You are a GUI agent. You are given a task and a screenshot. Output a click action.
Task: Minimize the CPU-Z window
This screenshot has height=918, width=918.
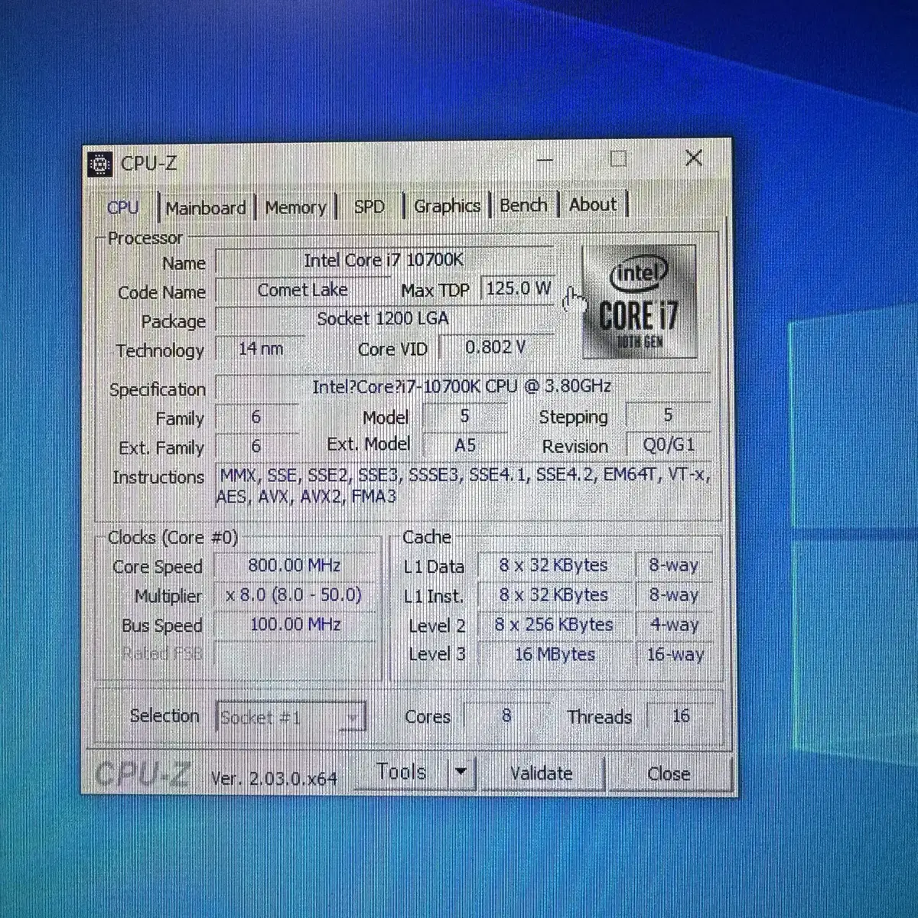tap(545, 160)
